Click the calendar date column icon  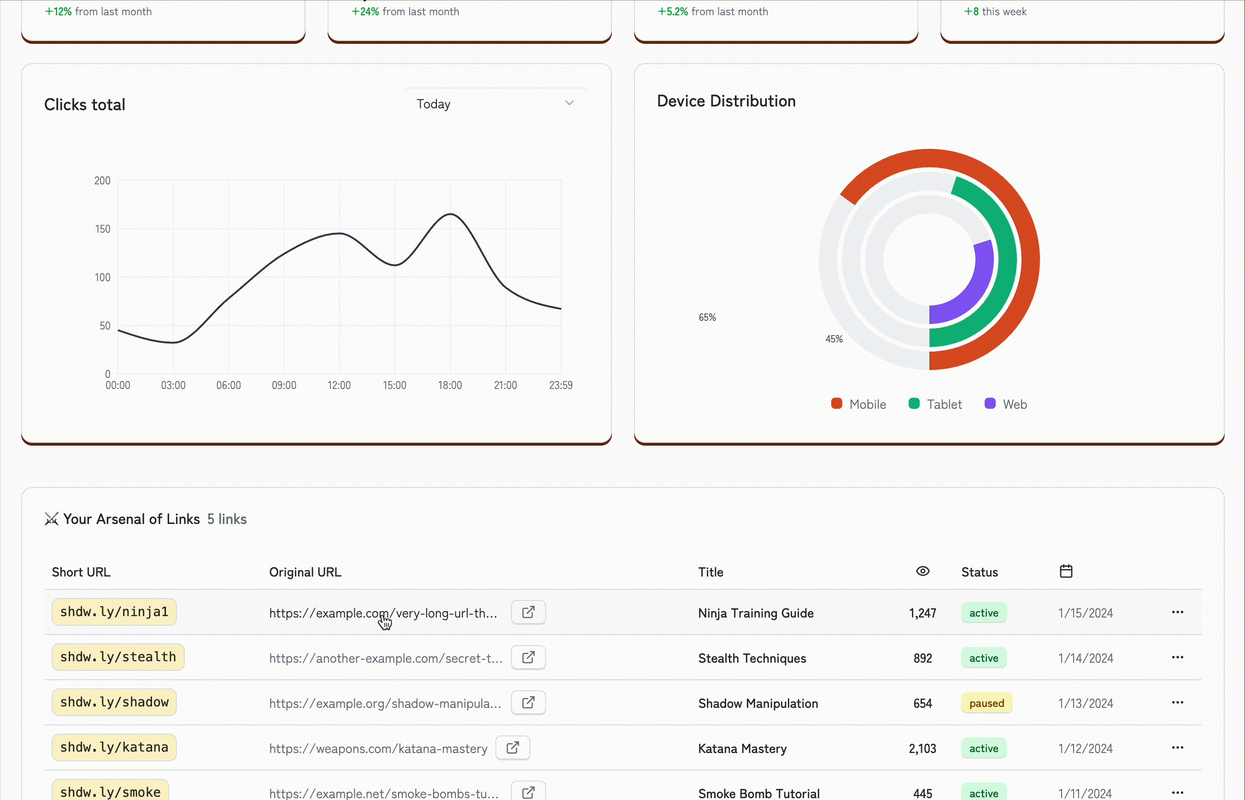coord(1066,571)
